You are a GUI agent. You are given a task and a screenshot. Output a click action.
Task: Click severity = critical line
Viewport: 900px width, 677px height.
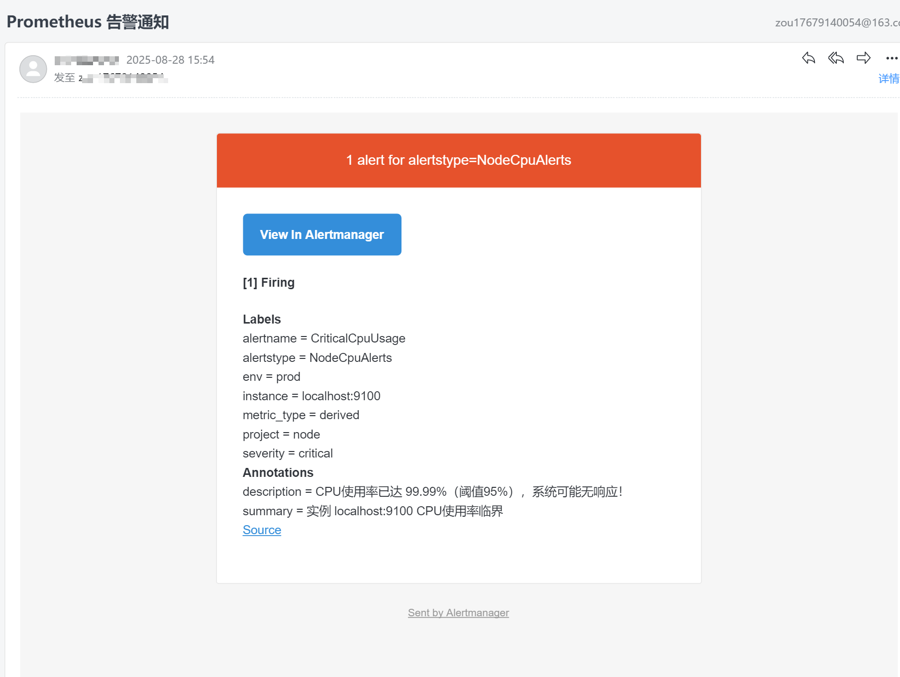pos(288,453)
